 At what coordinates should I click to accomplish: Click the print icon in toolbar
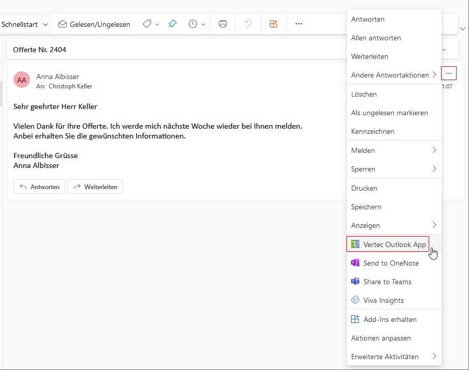(x=223, y=24)
